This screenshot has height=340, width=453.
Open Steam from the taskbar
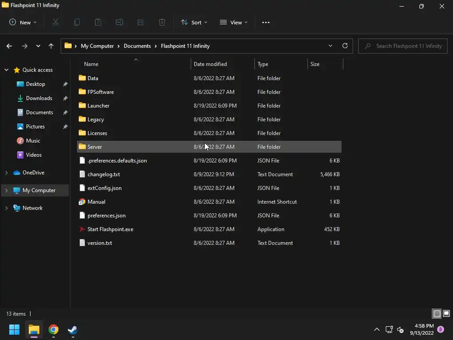coord(73,329)
